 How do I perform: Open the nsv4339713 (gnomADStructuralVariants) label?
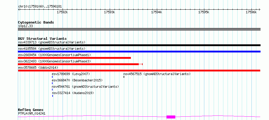(x=52, y=42)
